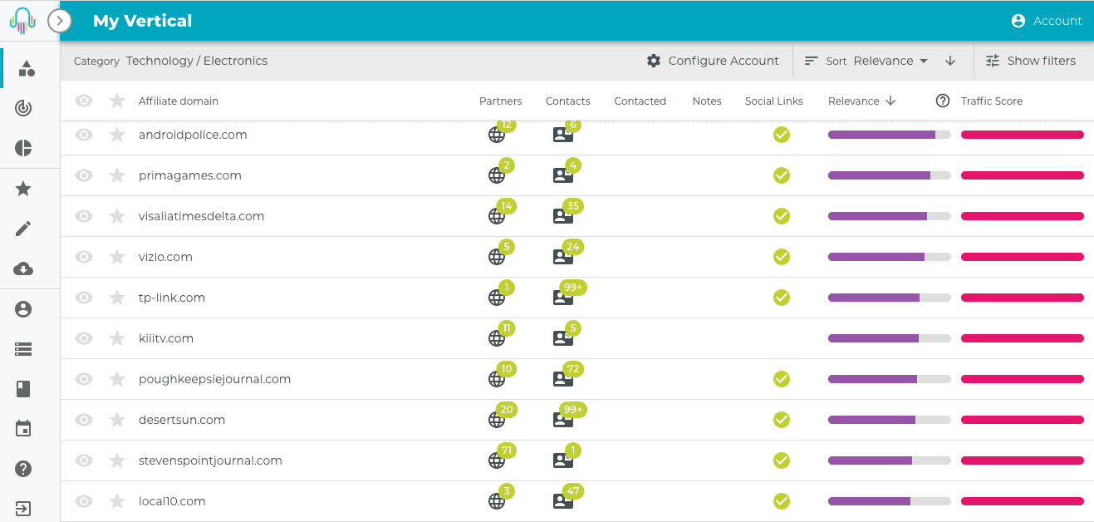Click the Social Links column header

click(x=774, y=101)
